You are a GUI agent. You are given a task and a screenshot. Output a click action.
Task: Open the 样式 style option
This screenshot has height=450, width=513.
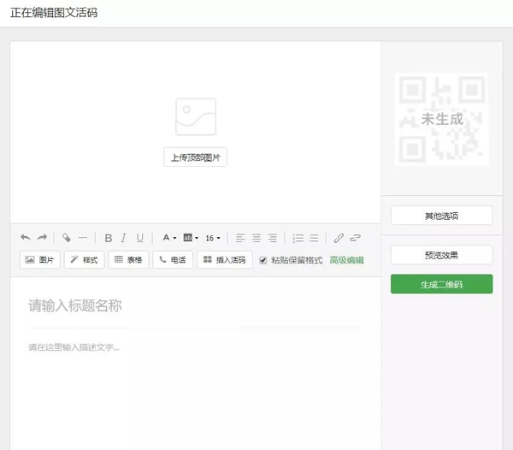coord(84,260)
